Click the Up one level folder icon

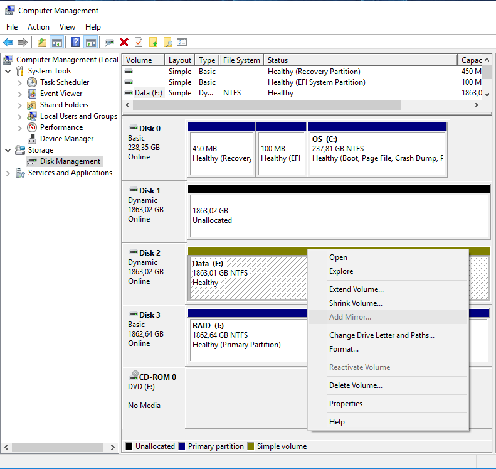pos(42,42)
